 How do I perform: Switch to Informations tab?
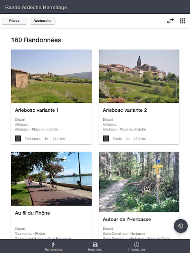click(x=137, y=246)
